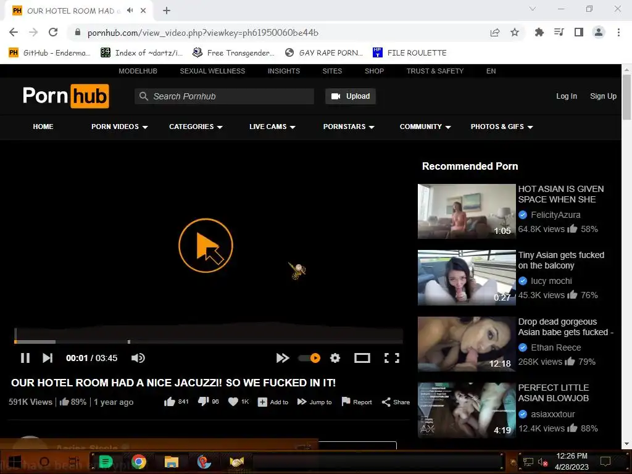Toggle theater mode on the player
The width and height of the screenshot is (632, 474).
[362, 358]
